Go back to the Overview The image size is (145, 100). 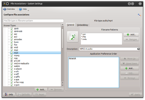[9, 9]
